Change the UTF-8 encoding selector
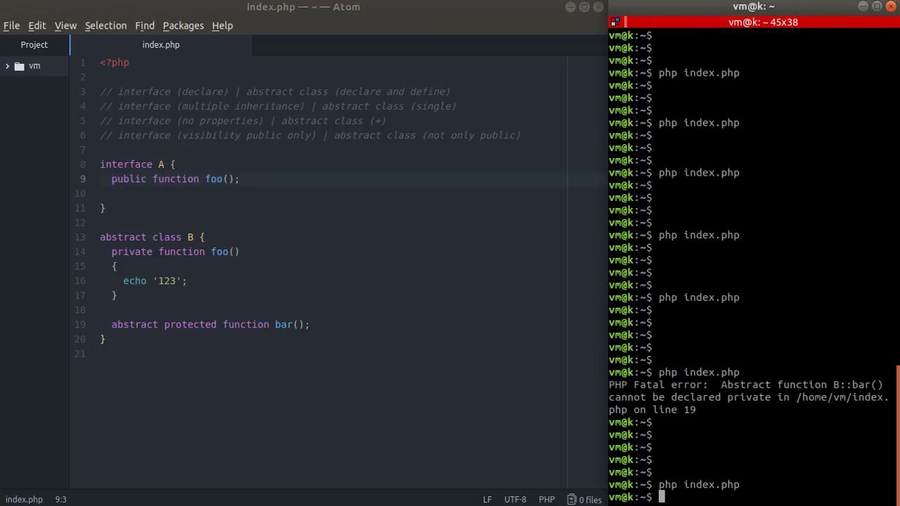The width and height of the screenshot is (900, 506). [515, 500]
